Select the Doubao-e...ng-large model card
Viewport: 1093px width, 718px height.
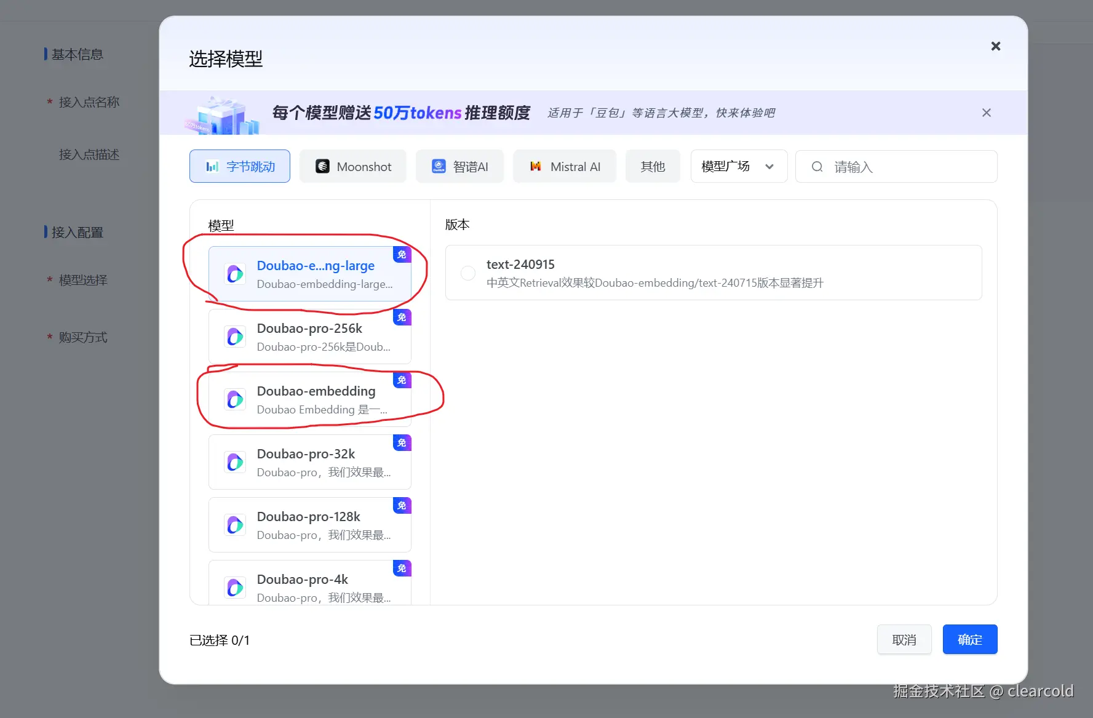[310, 274]
